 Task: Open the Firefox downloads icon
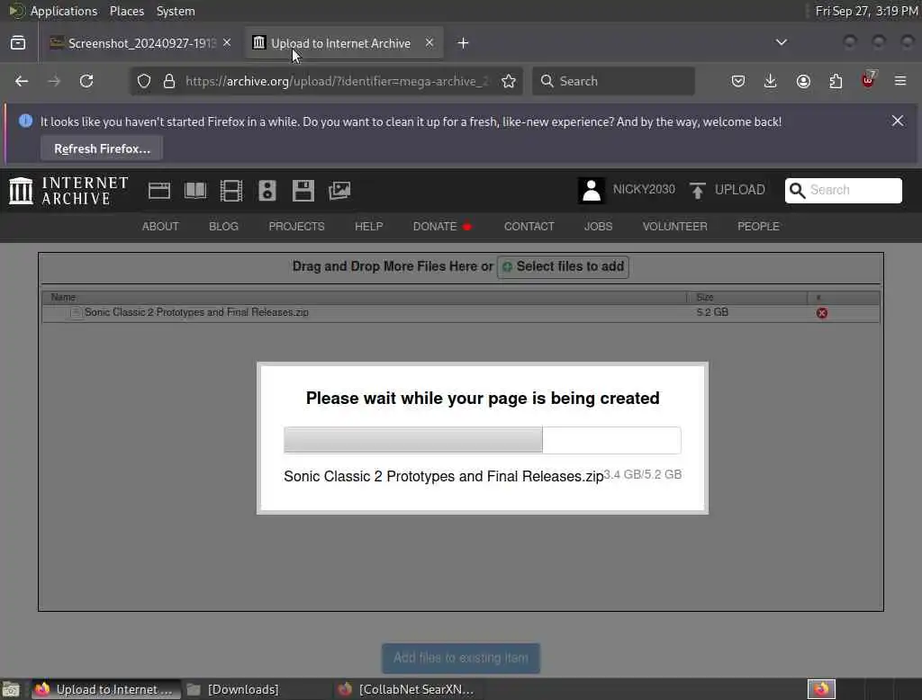[771, 81]
